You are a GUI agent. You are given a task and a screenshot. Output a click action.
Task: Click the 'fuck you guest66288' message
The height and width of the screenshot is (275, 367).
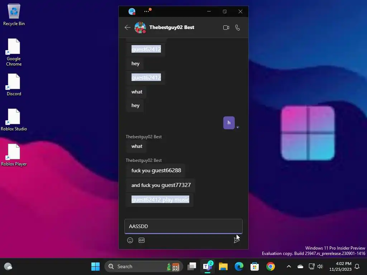pos(156,170)
